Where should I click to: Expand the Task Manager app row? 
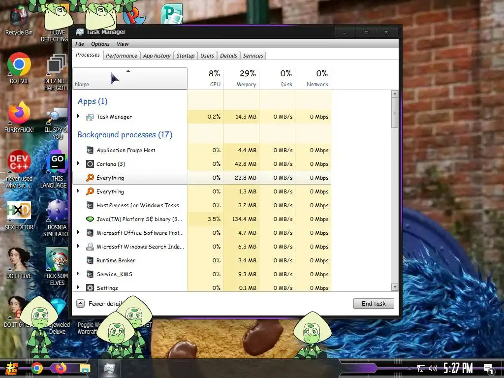(x=78, y=116)
